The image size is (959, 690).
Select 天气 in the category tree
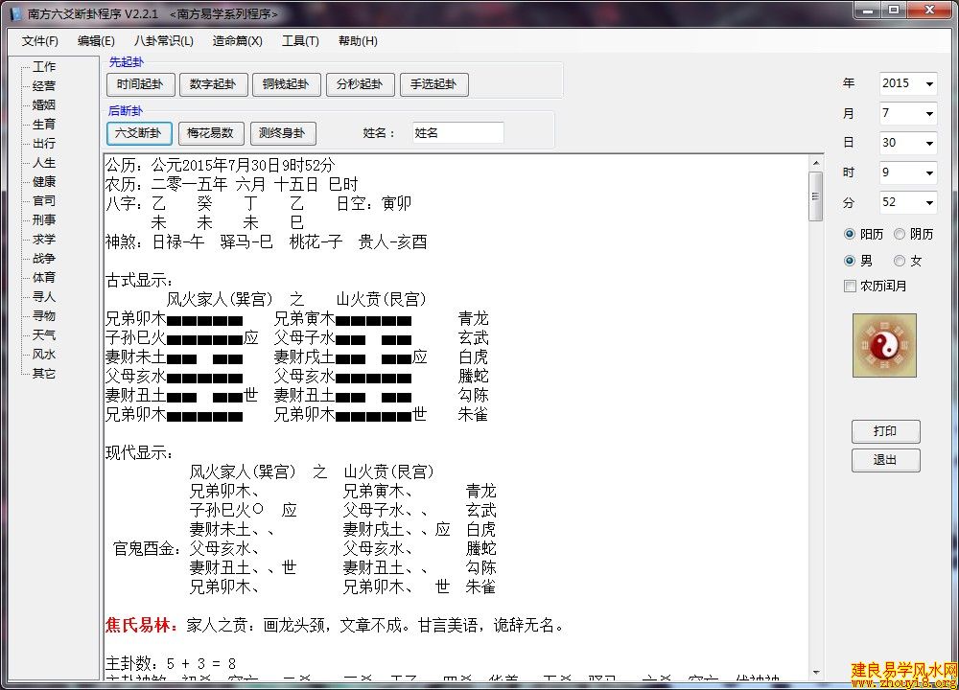(44, 334)
